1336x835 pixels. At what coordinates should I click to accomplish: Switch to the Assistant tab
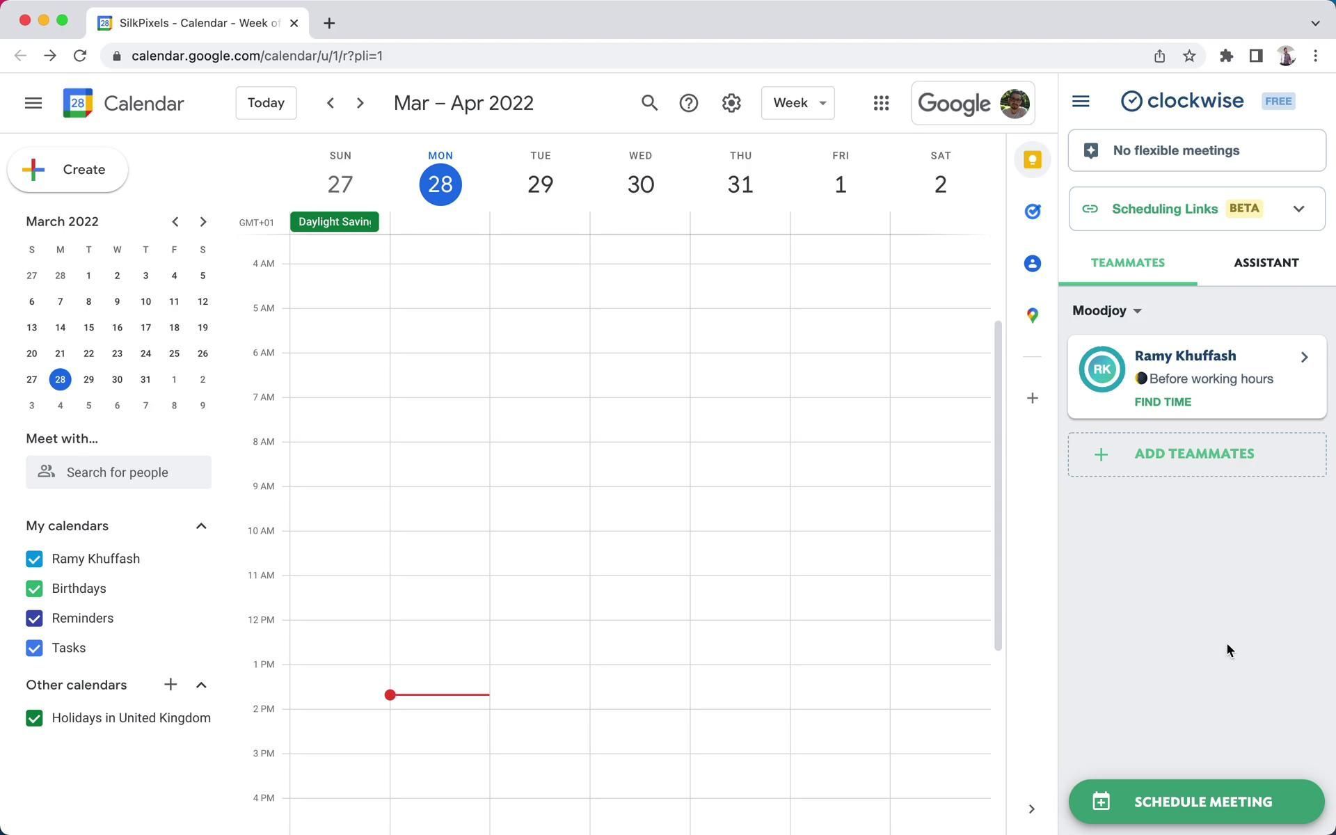tap(1266, 263)
